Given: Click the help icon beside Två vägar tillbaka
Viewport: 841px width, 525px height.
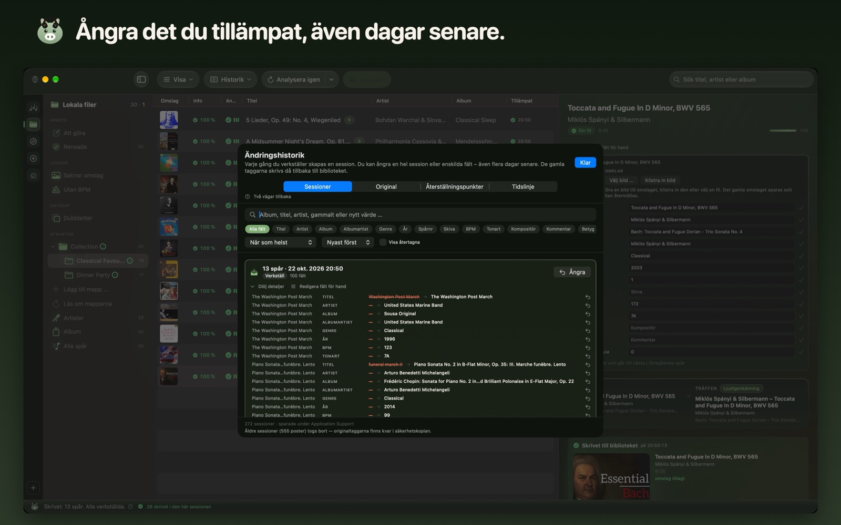Looking at the screenshot, I should click(248, 196).
